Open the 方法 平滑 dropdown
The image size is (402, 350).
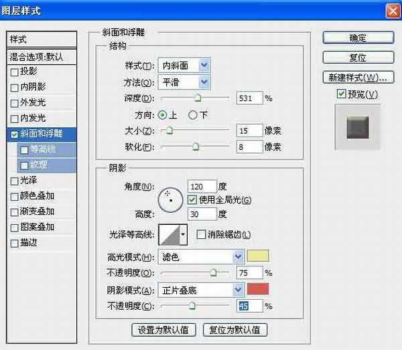pos(204,82)
